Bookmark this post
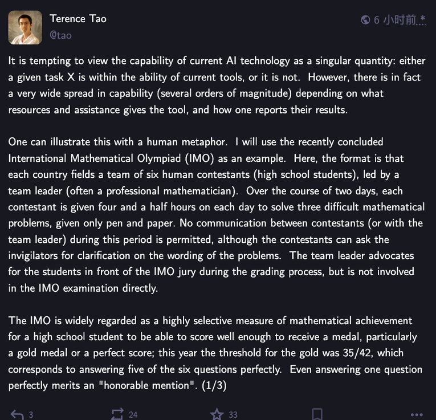The height and width of the screenshot is (420, 436). (317, 414)
